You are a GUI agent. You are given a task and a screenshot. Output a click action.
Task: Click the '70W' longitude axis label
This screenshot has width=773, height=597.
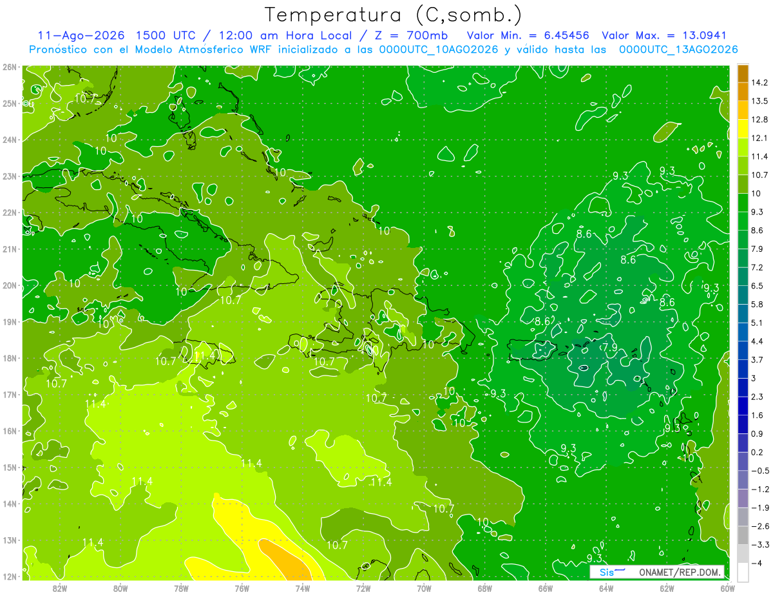point(424,588)
